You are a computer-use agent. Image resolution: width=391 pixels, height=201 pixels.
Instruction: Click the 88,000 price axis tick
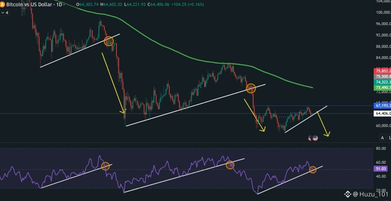point(384,47)
